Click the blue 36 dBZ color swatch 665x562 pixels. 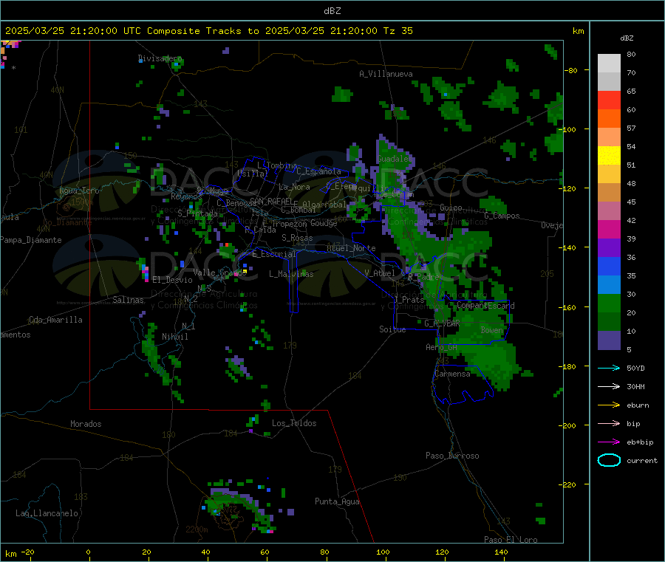tap(609, 266)
